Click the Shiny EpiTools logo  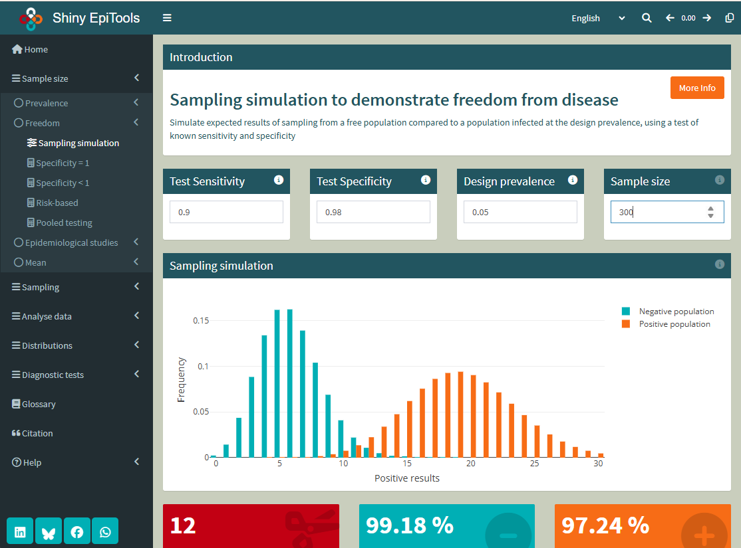click(x=31, y=18)
